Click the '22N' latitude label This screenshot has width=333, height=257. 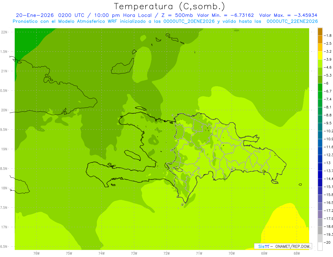4,32
